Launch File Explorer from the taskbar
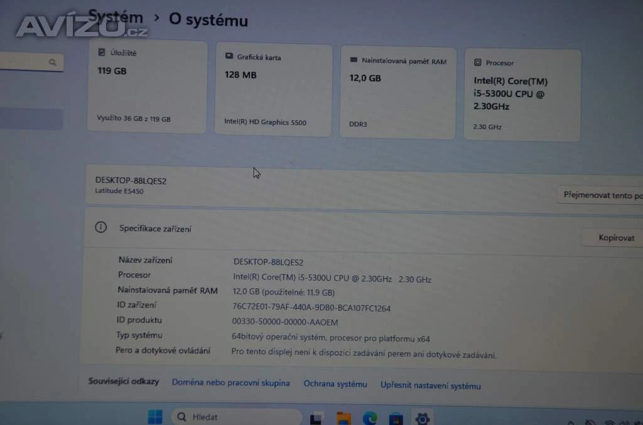This screenshot has width=643, height=425. (x=343, y=418)
